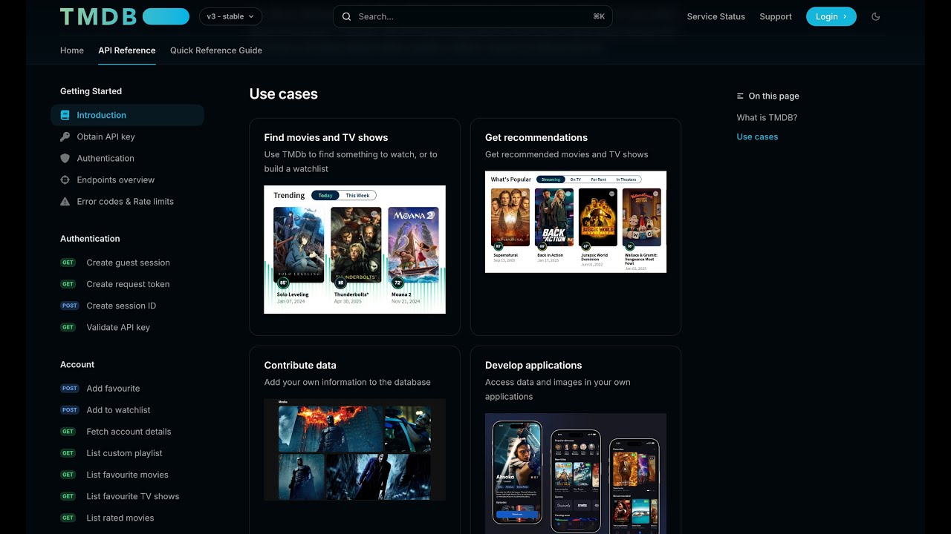Toggle dark mode moon icon
This screenshot has width=951, height=534.
876,16
